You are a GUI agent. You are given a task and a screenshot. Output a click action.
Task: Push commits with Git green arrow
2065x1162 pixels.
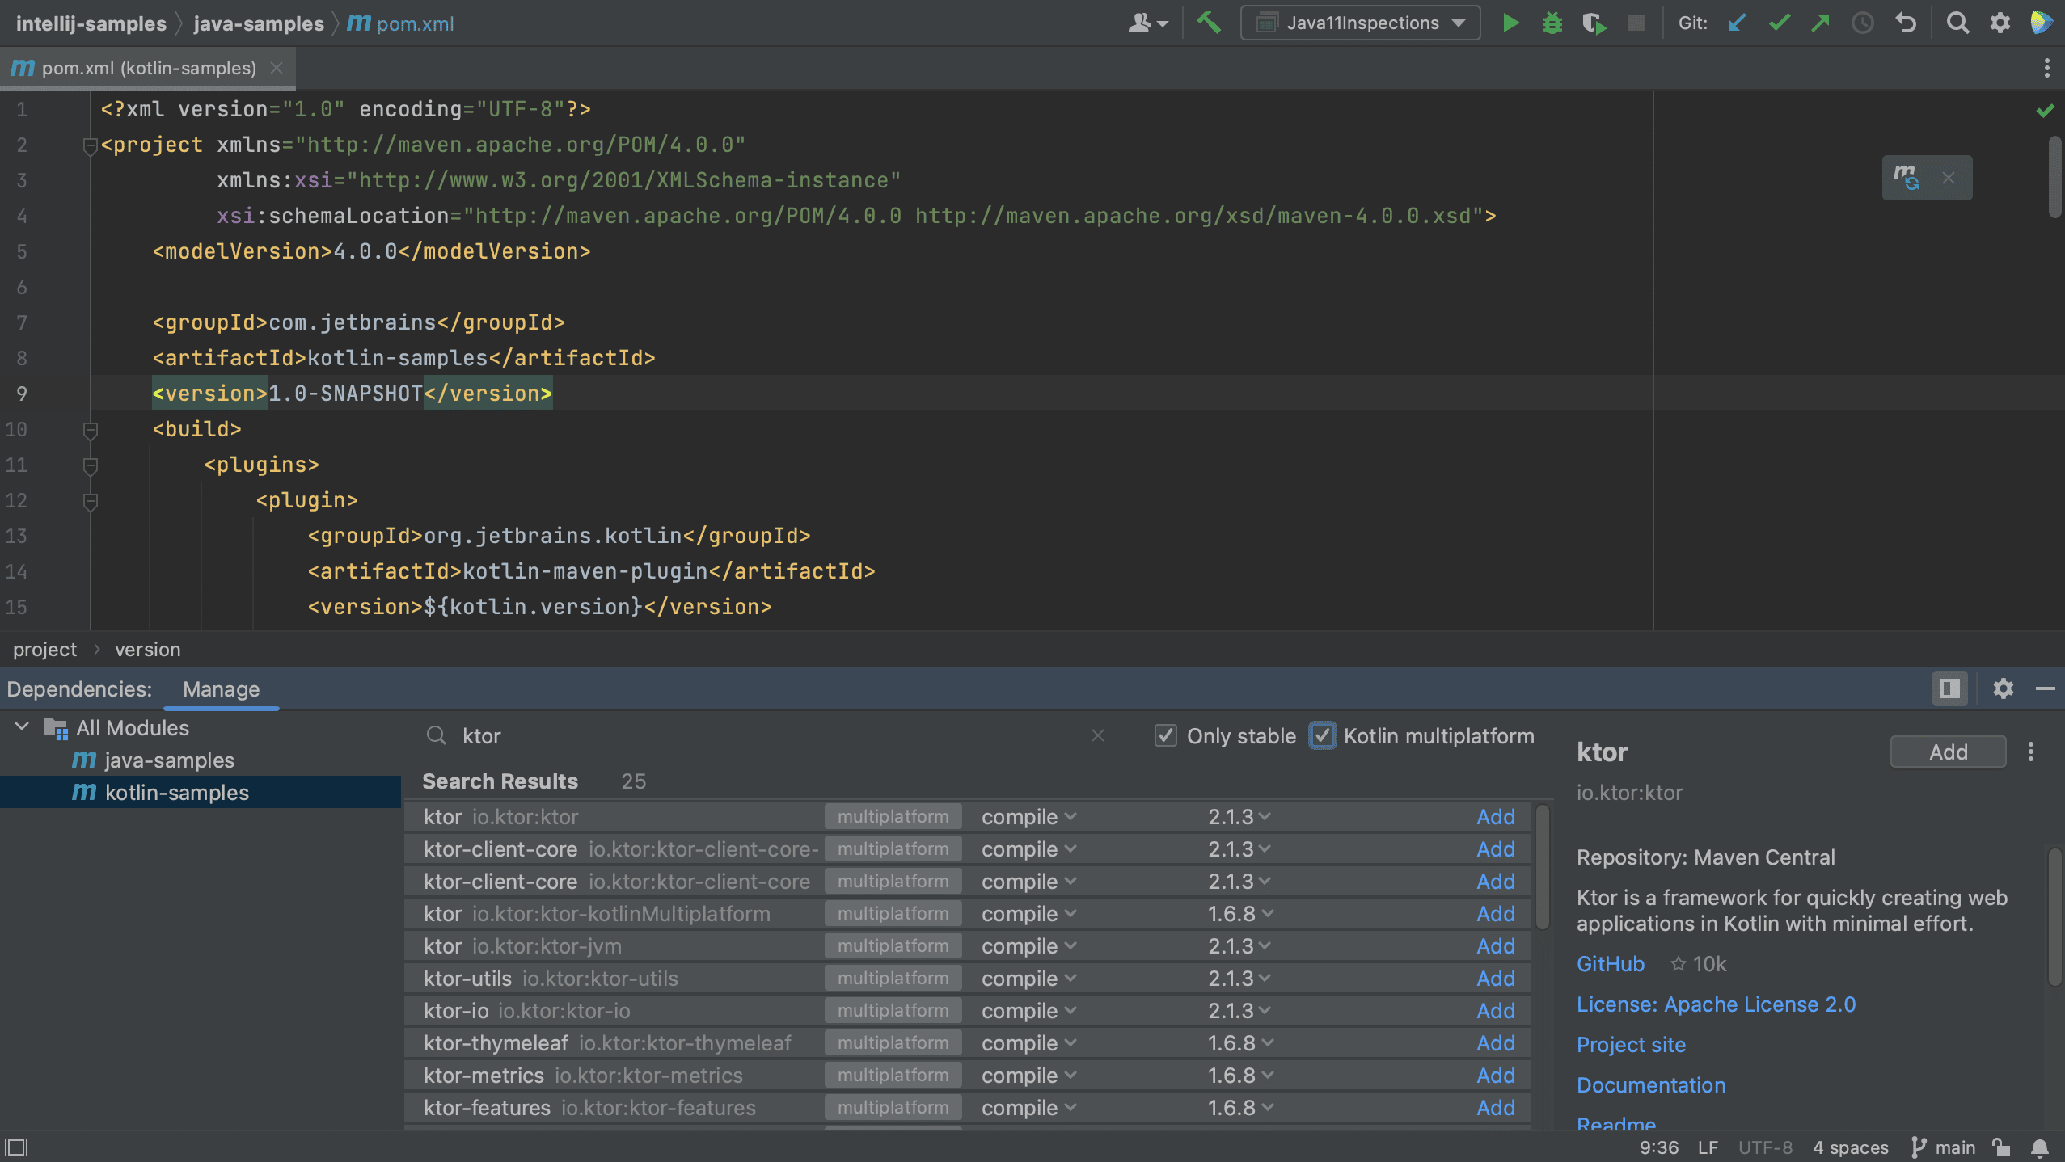1820,23
